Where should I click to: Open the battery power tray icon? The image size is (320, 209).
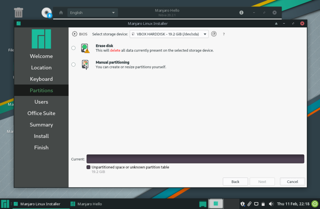tap(263, 204)
